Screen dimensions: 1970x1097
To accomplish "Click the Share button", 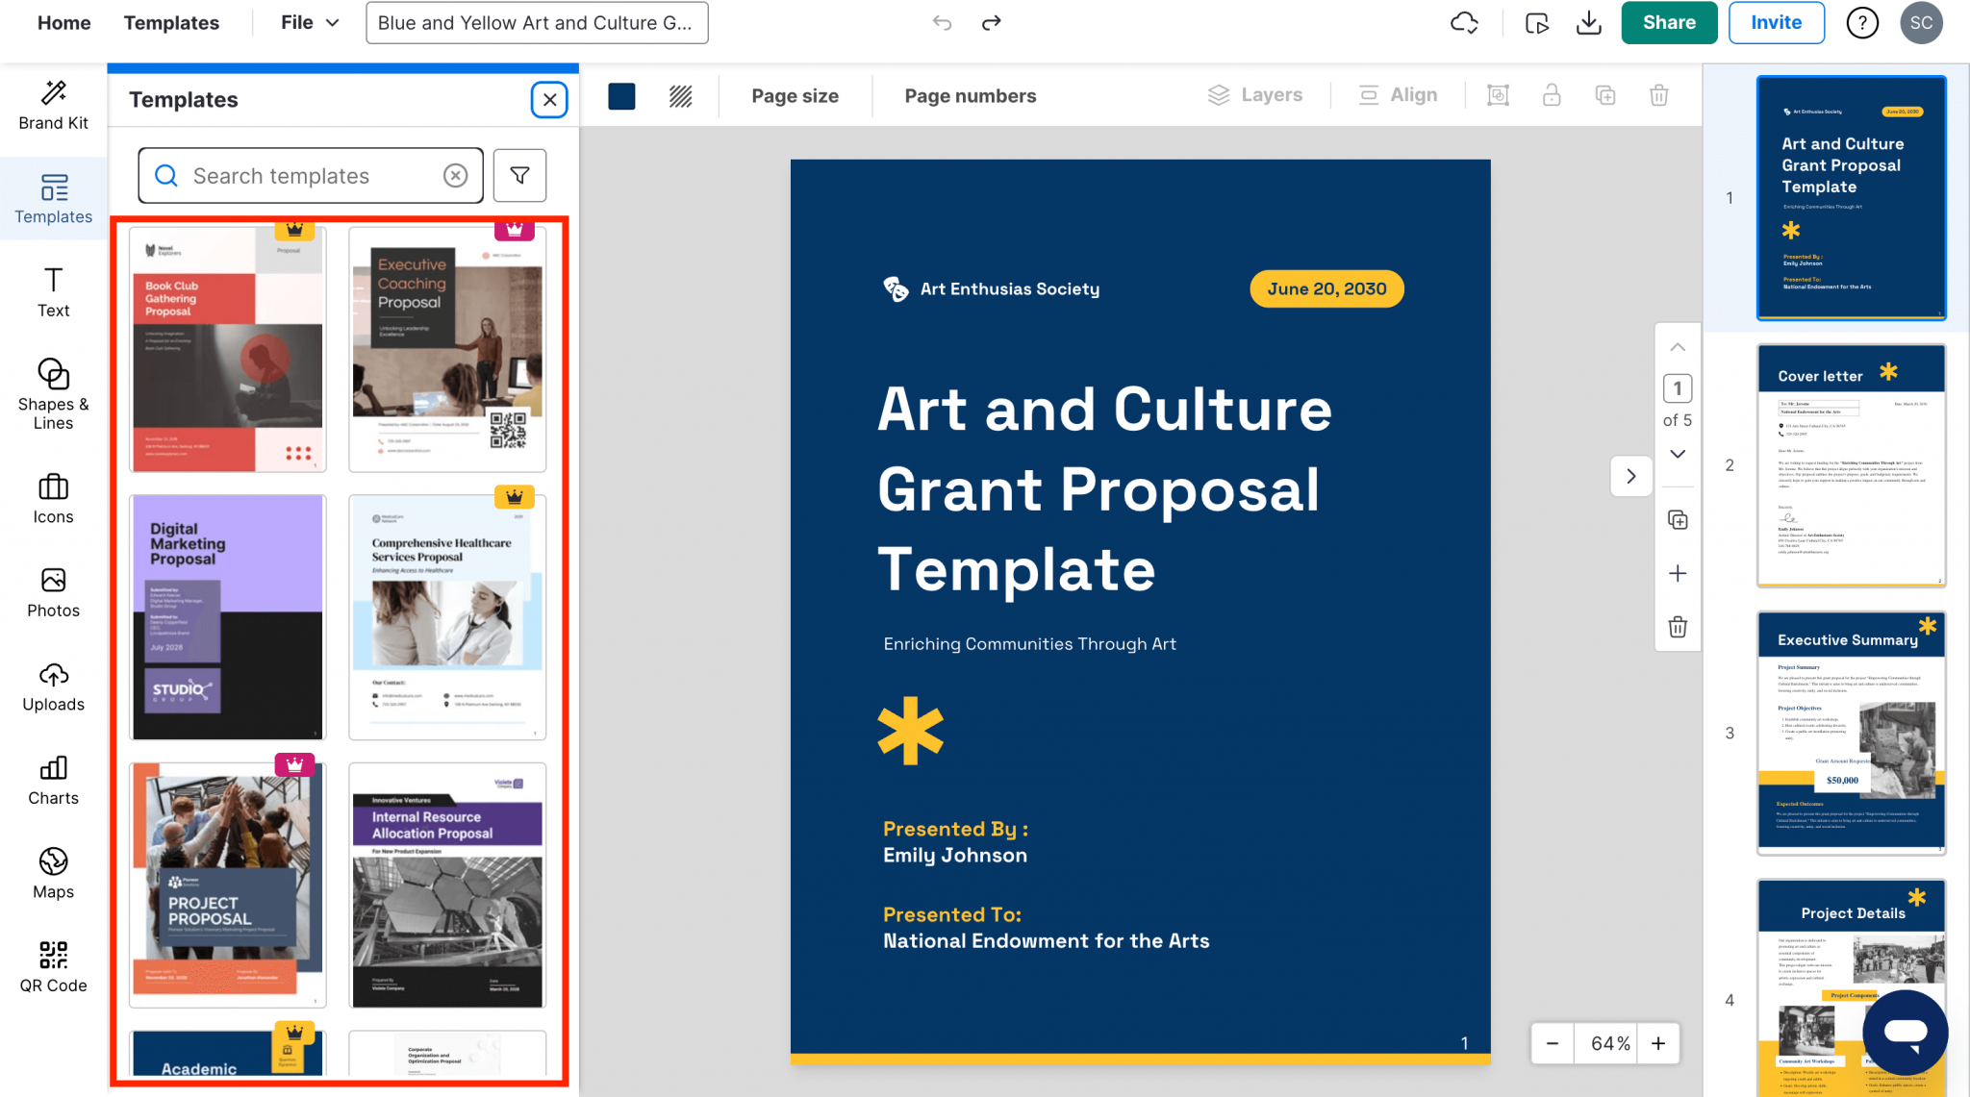I will pyautogui.click(x=1669, y=22).
